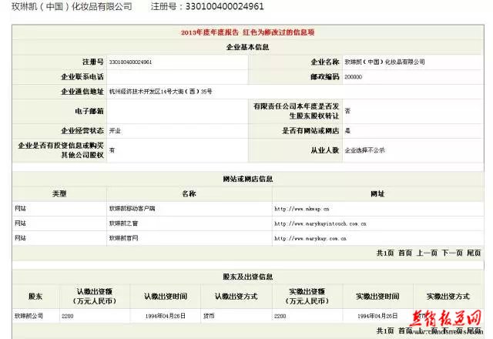Select registration number value in basic info table

[130, 62]
